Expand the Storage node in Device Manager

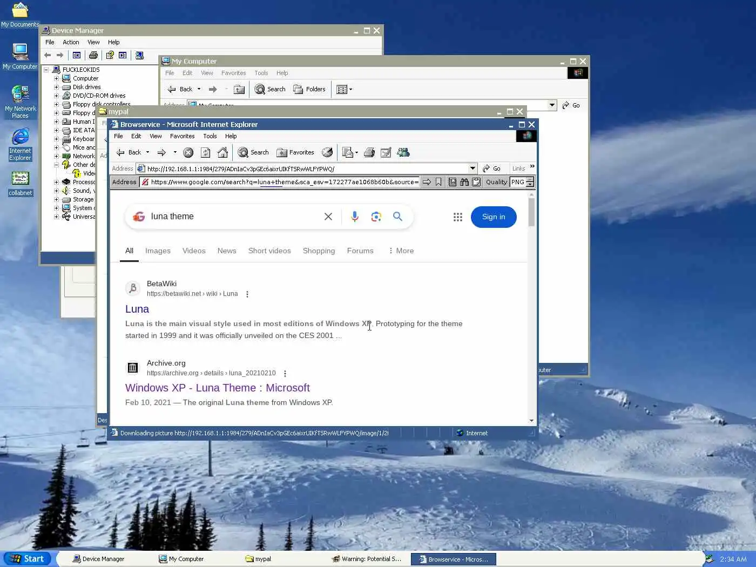click(56, 199)
